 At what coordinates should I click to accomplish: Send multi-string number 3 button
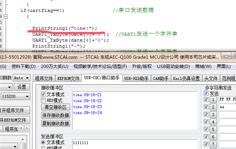[x=213, y=114]
